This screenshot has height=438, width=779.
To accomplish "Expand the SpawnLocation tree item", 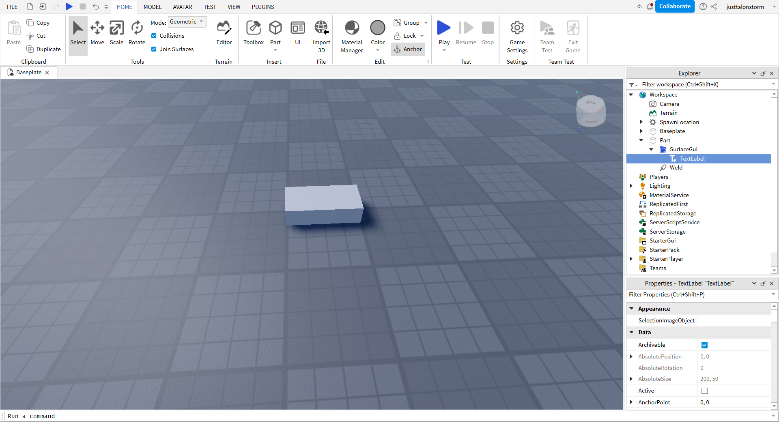I will pyautogui.click(x=641, y=122).
